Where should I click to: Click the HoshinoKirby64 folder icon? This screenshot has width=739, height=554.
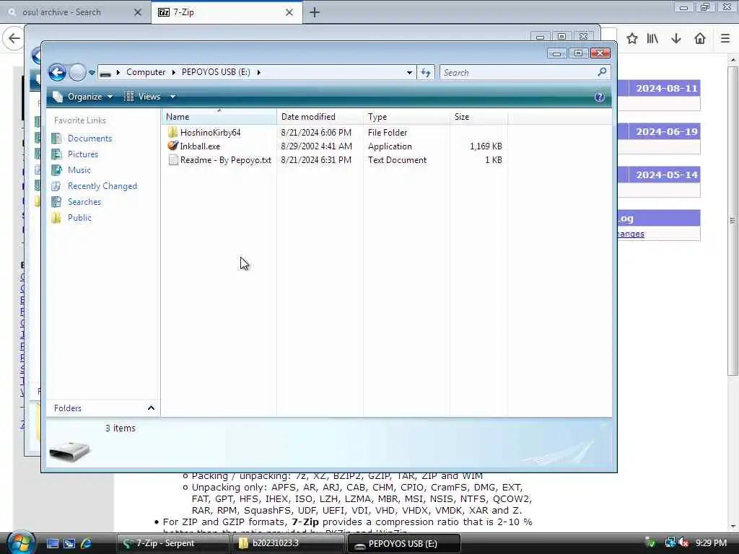[x=173, y=133]
